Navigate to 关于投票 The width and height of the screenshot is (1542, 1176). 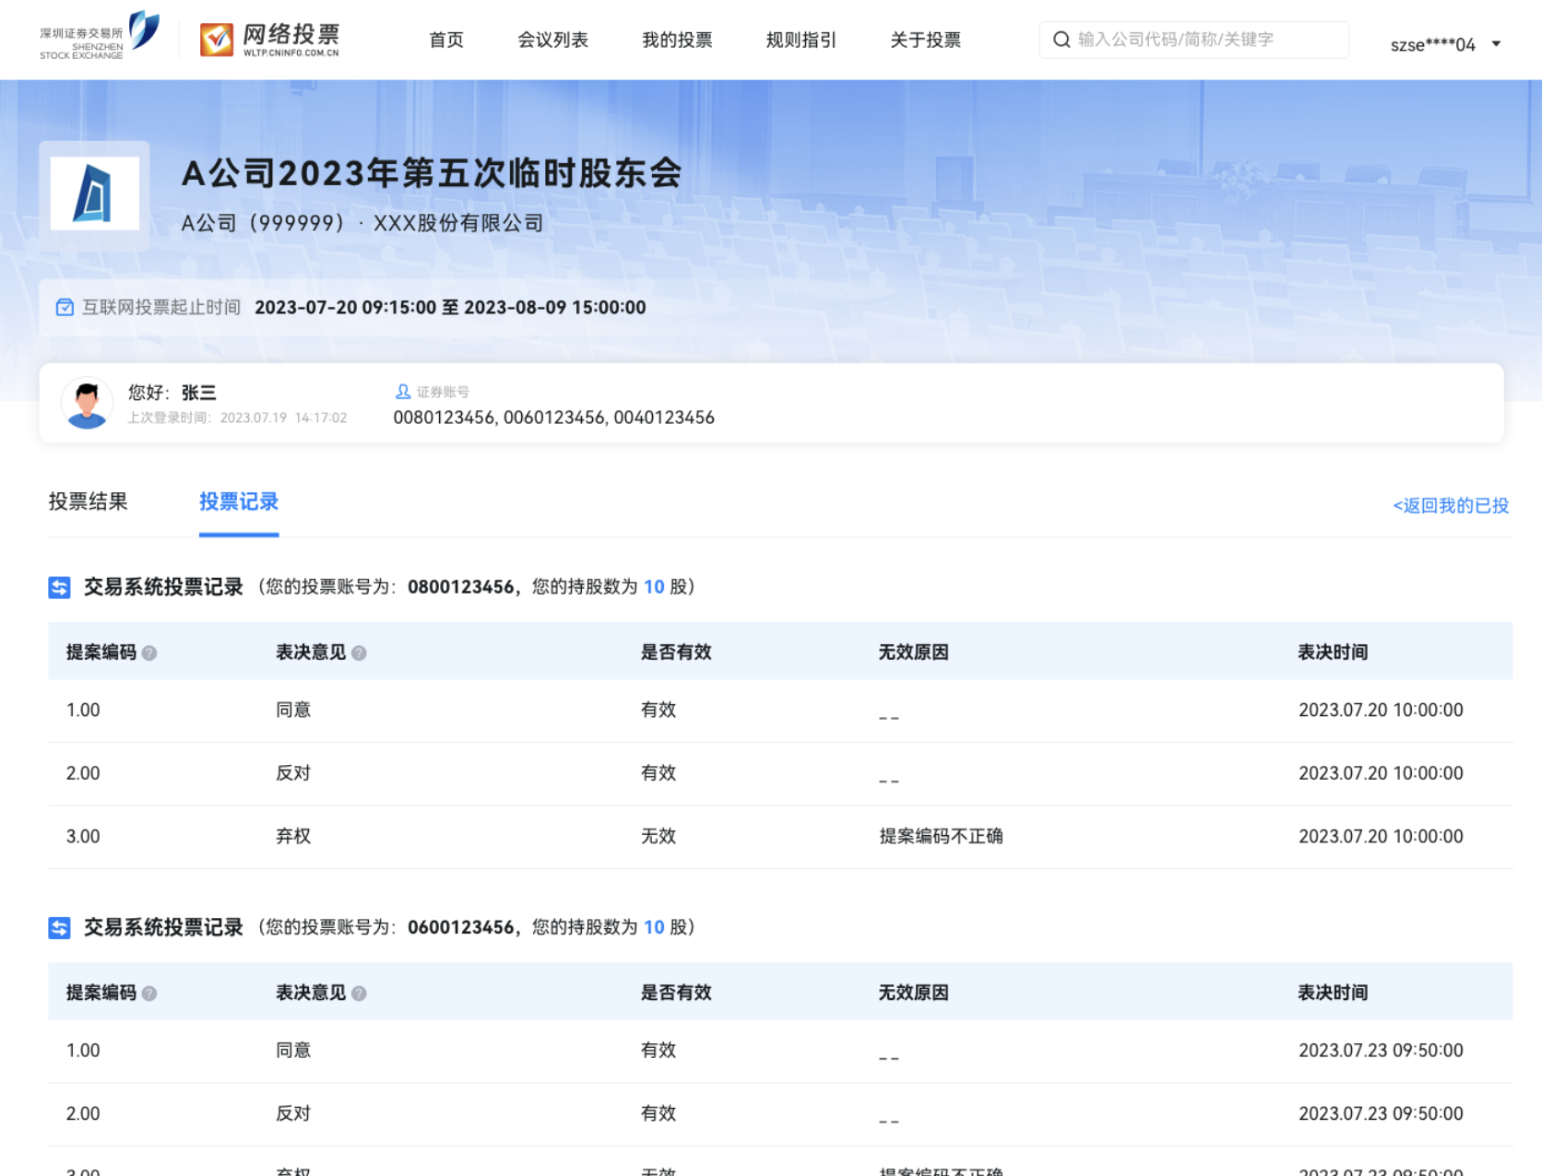(x=924, y=40)
